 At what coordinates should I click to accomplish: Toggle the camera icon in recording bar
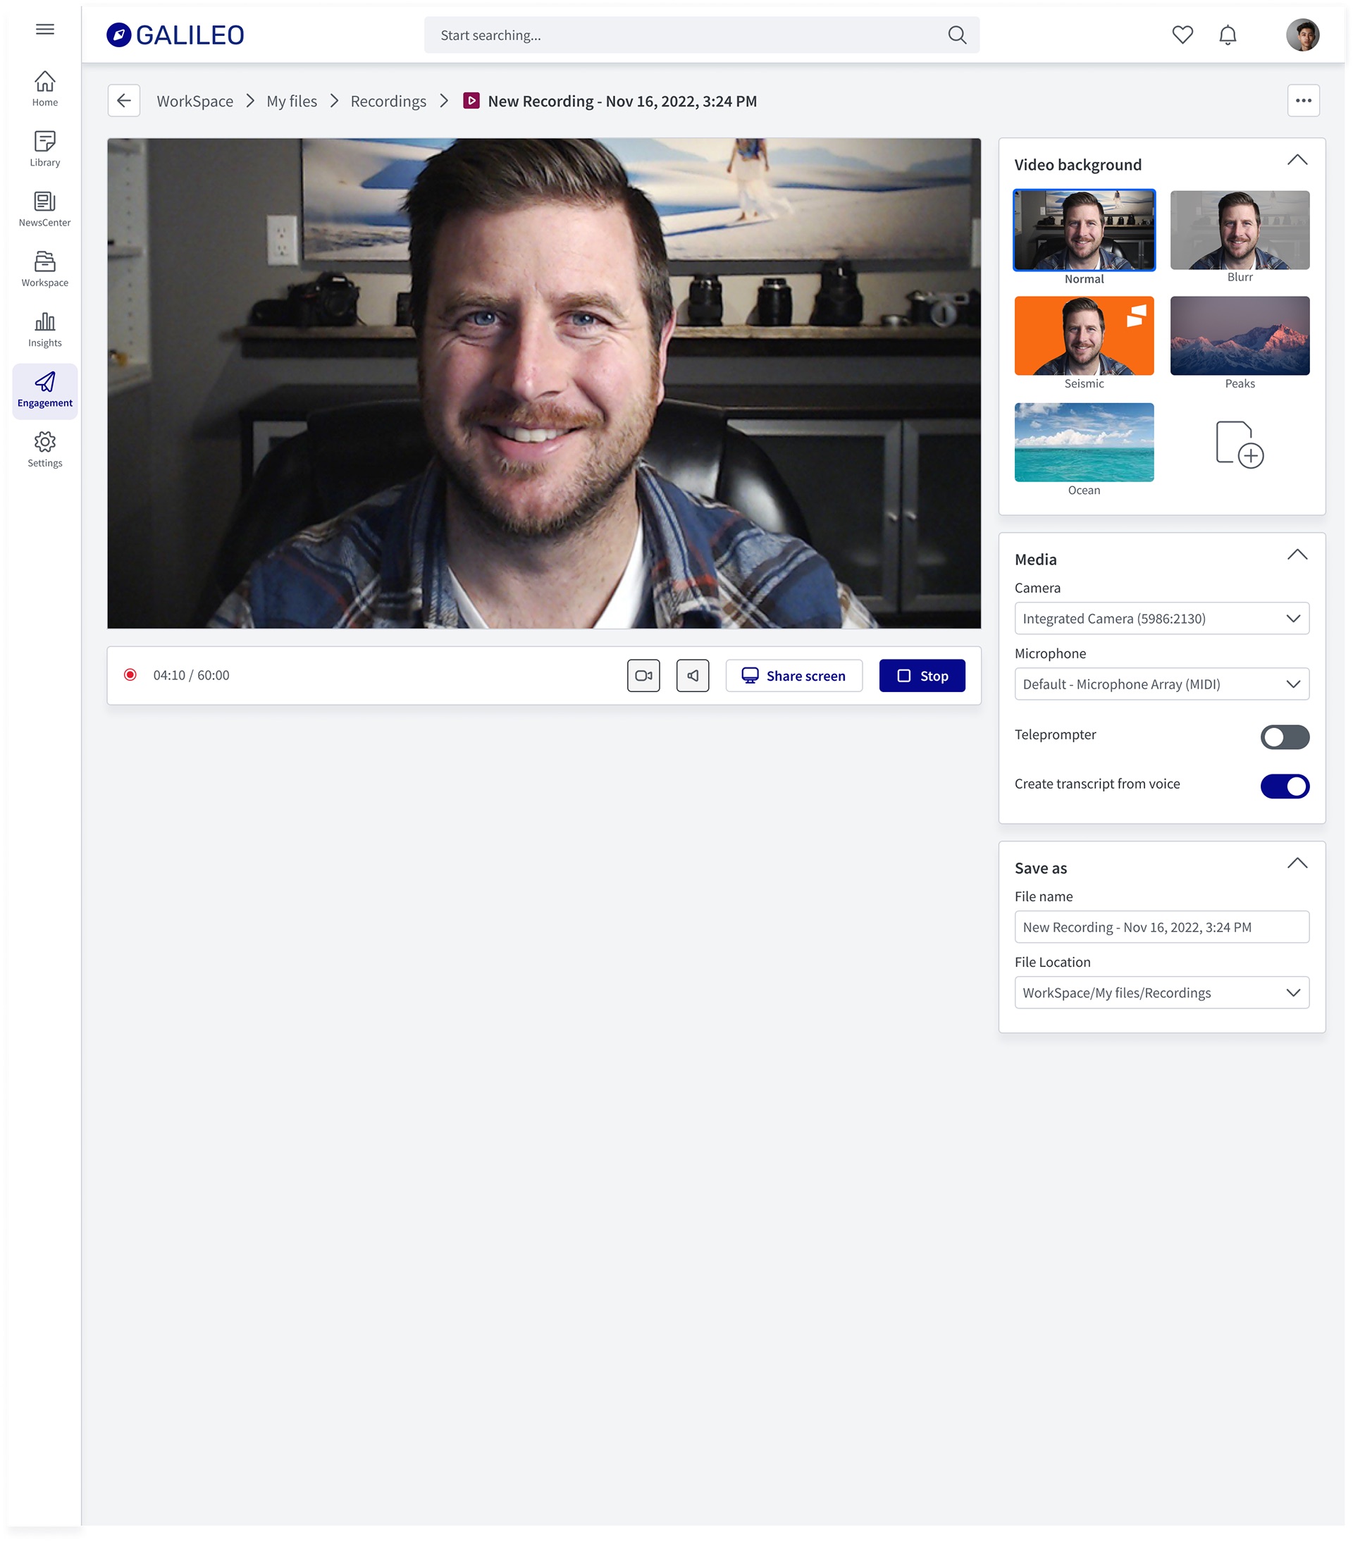point(643,675)
